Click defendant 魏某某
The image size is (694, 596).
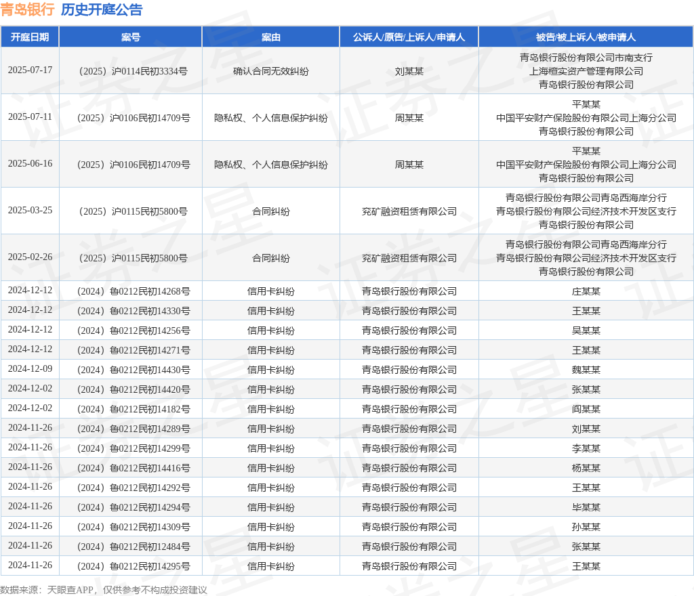point(586,370)
